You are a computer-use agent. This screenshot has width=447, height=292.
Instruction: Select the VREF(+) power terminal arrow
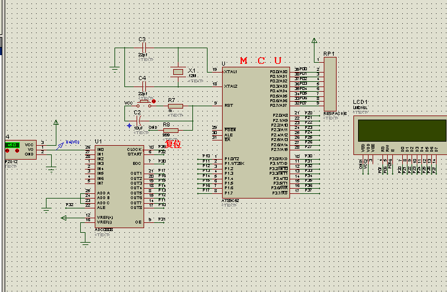pos(63,218)
